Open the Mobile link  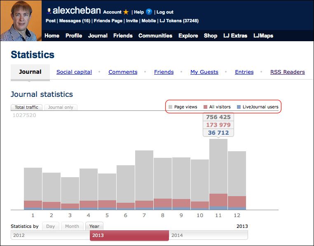tap(149, 21)
